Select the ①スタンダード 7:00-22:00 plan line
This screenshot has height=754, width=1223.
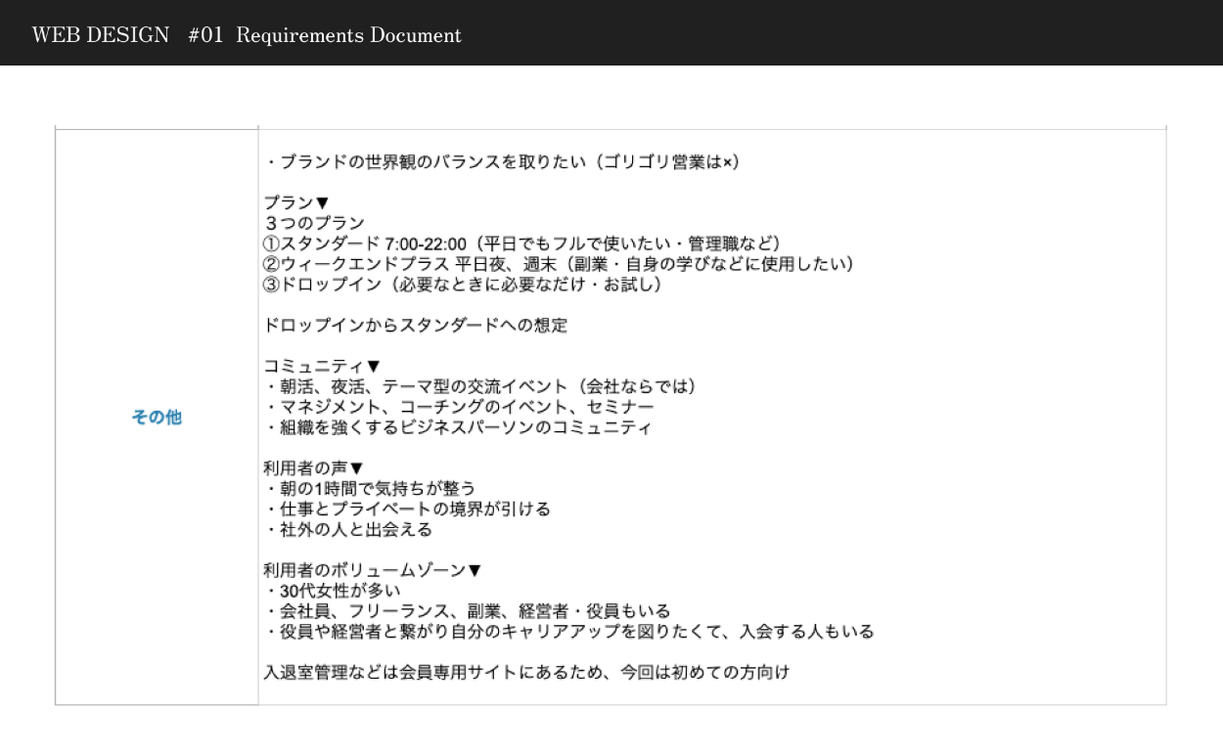(x=522, y=244)
